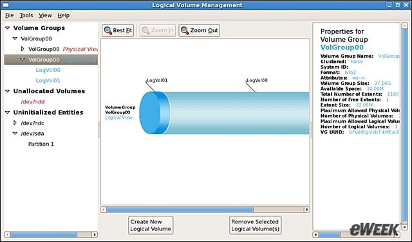Click the LogVol00 label above the cylinder
Screen dimensions: 412x242
point(257,80)
